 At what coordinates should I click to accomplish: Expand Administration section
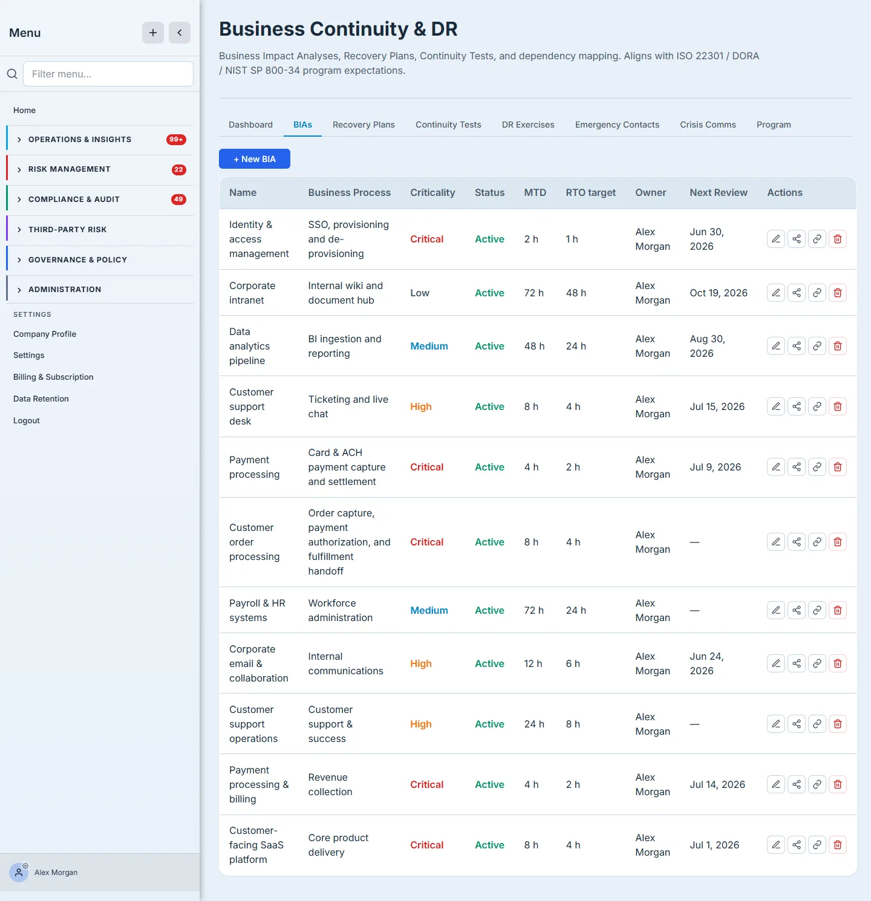tap(100, 290)
